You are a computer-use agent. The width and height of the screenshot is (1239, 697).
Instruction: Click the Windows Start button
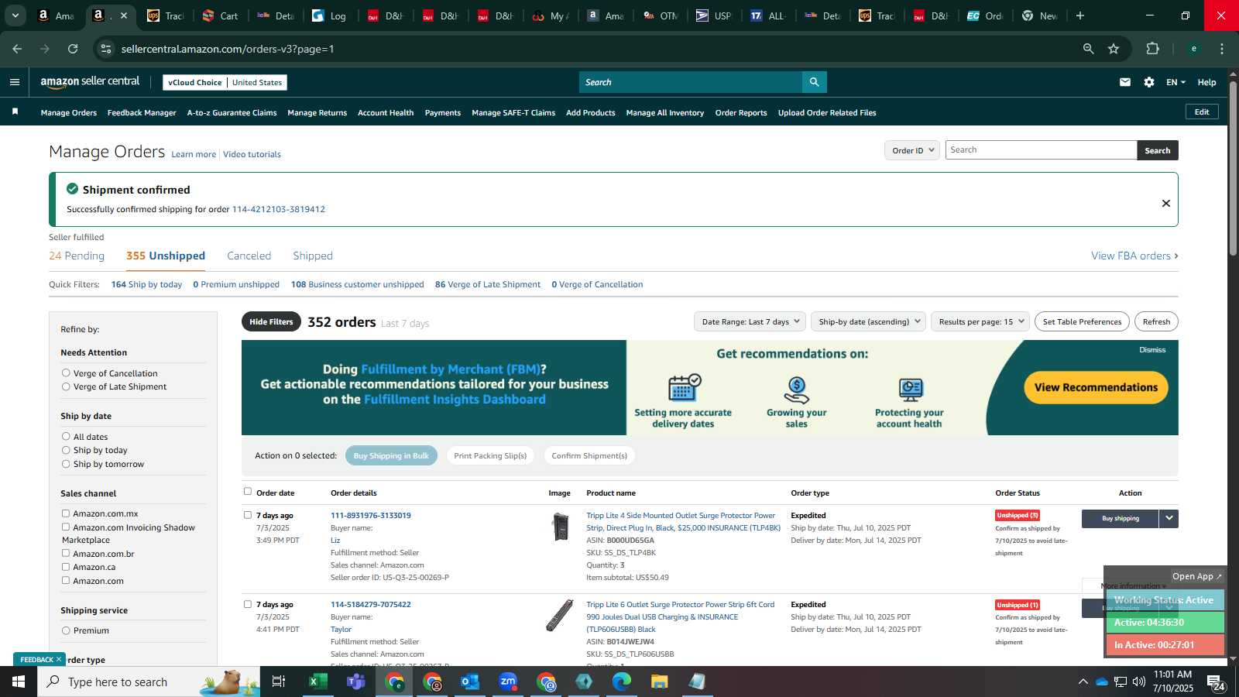coord(19,682)
